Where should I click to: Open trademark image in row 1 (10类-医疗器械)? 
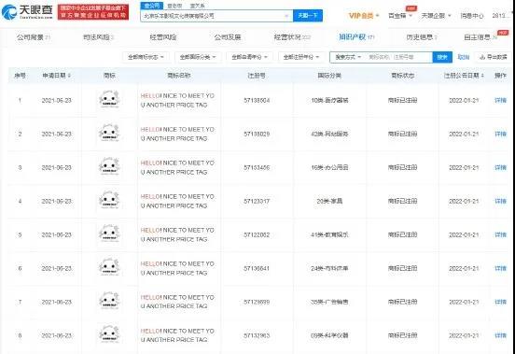click(109, 100)
